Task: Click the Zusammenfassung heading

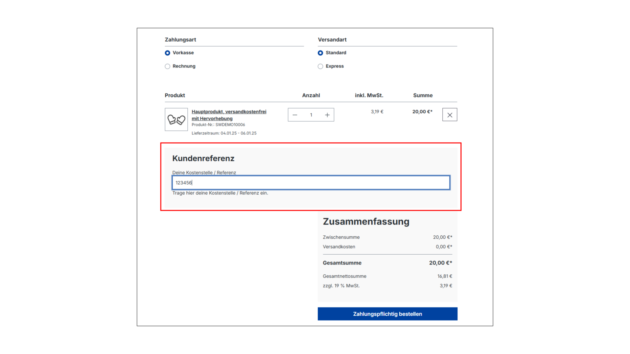Action: click(366, 222)
